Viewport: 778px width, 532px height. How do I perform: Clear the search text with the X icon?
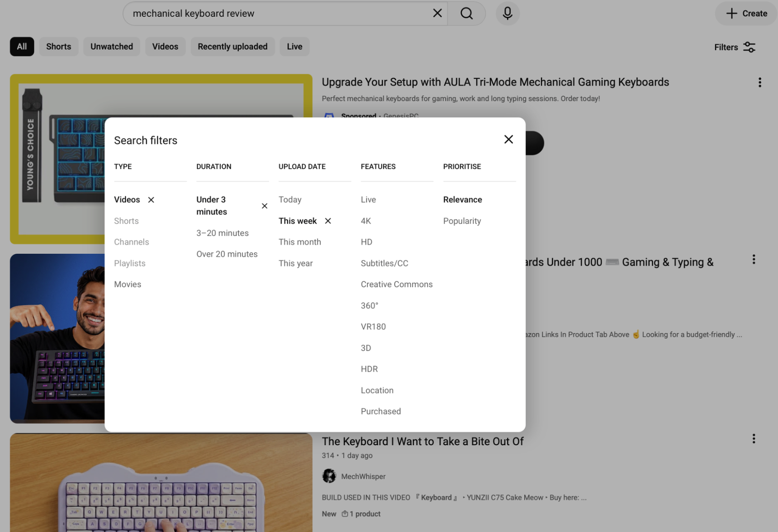437,13
